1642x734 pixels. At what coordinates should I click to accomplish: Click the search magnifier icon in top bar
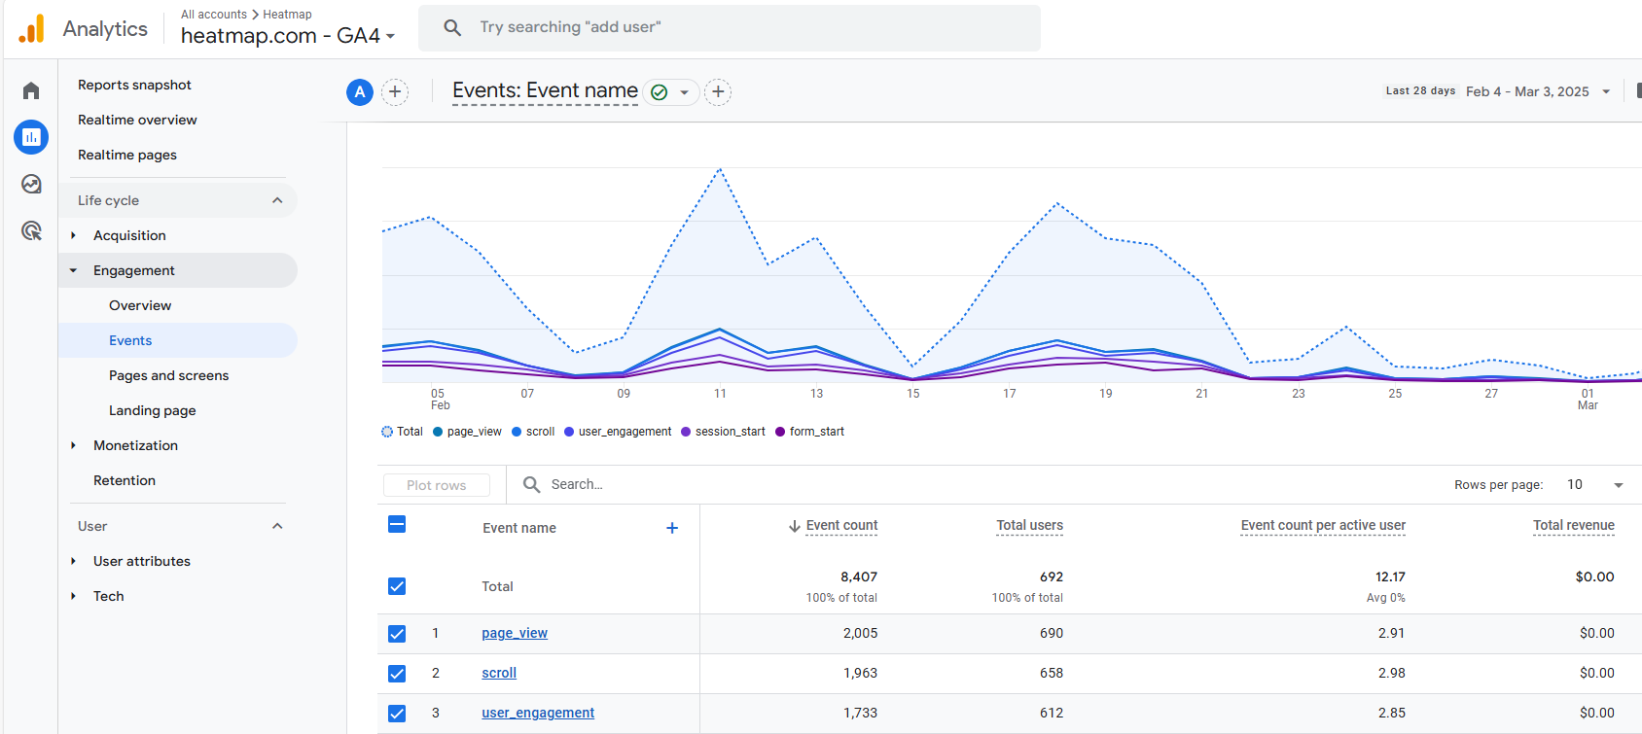452,27
